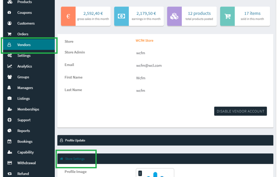Click the Vendors person icon
Screen dimensions: 279x177
tap(9, 45)
